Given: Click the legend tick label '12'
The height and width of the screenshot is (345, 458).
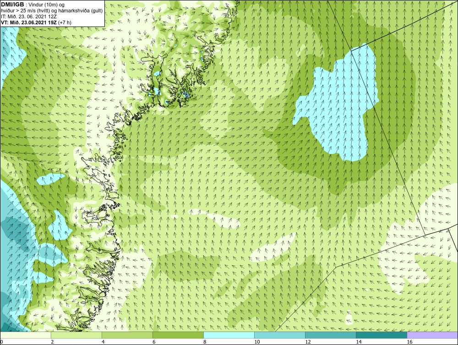Looking at the screenshot, I should pyautogui.click(x=308, y=342).
